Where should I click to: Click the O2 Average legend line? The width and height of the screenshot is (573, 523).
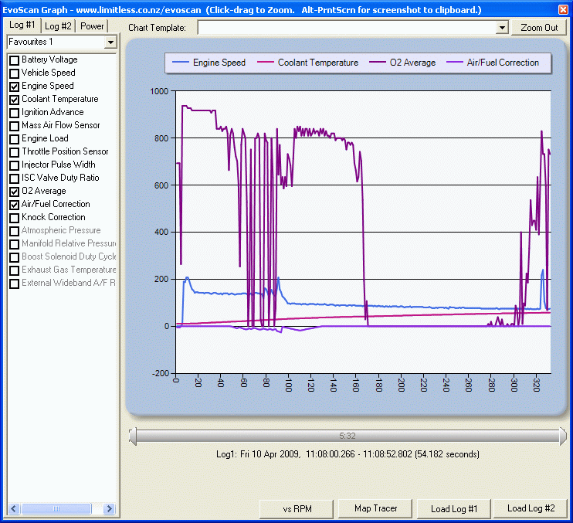[377, 63]
